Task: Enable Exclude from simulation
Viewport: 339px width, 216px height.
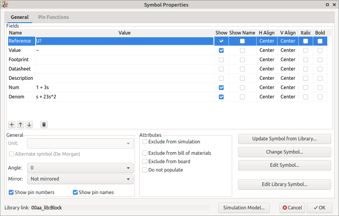Action: [x=145, y=142]
